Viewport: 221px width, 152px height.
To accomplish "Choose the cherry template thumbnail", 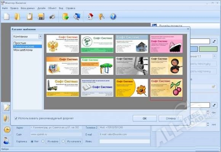I will pos(166,88).
